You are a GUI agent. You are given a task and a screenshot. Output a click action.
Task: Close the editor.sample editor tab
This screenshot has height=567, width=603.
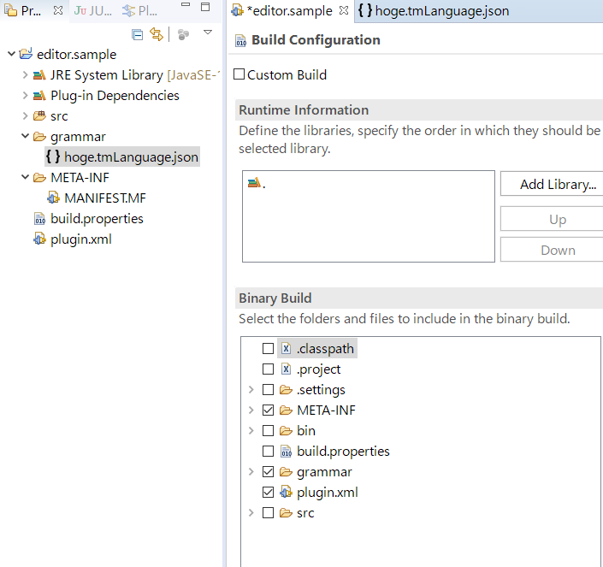344,10
